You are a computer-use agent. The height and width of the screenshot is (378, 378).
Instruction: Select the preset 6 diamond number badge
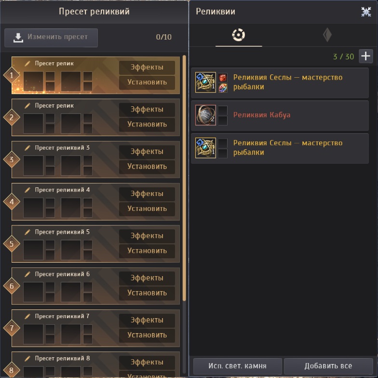(x=12, y=286)
